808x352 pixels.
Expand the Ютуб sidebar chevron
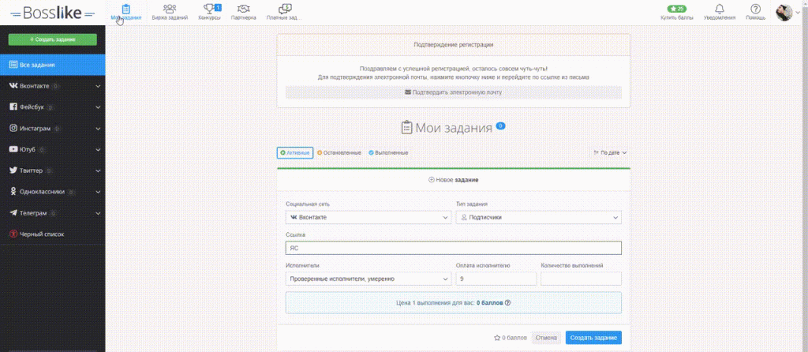tap(98, 149)
